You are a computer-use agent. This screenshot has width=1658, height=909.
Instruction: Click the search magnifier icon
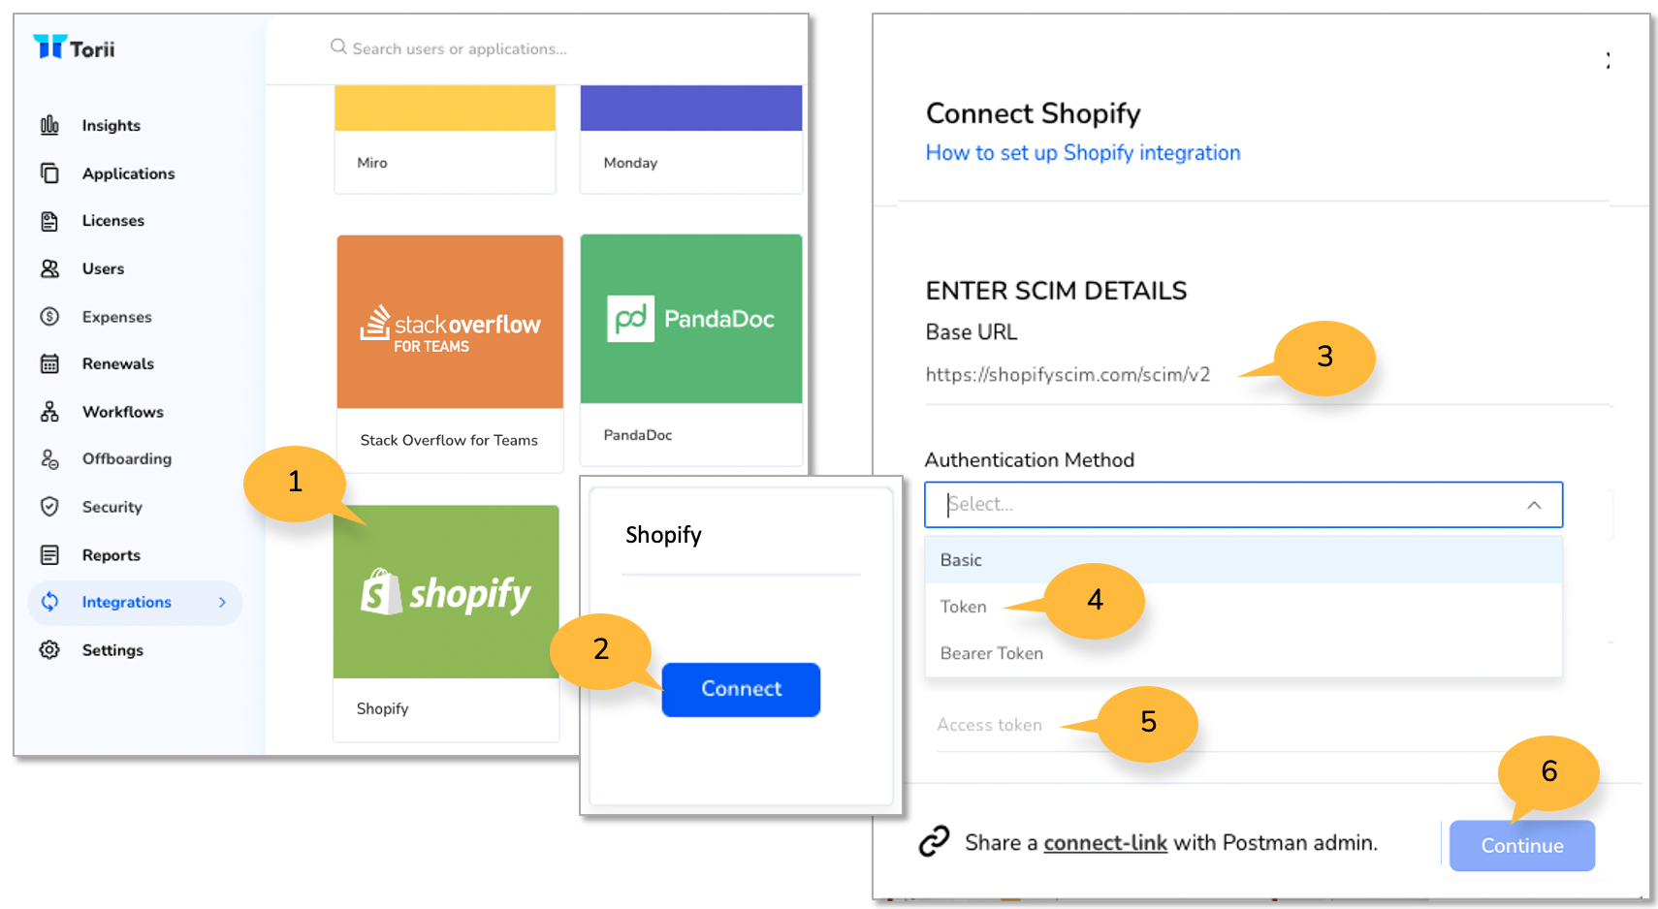(x=338, y=47)
